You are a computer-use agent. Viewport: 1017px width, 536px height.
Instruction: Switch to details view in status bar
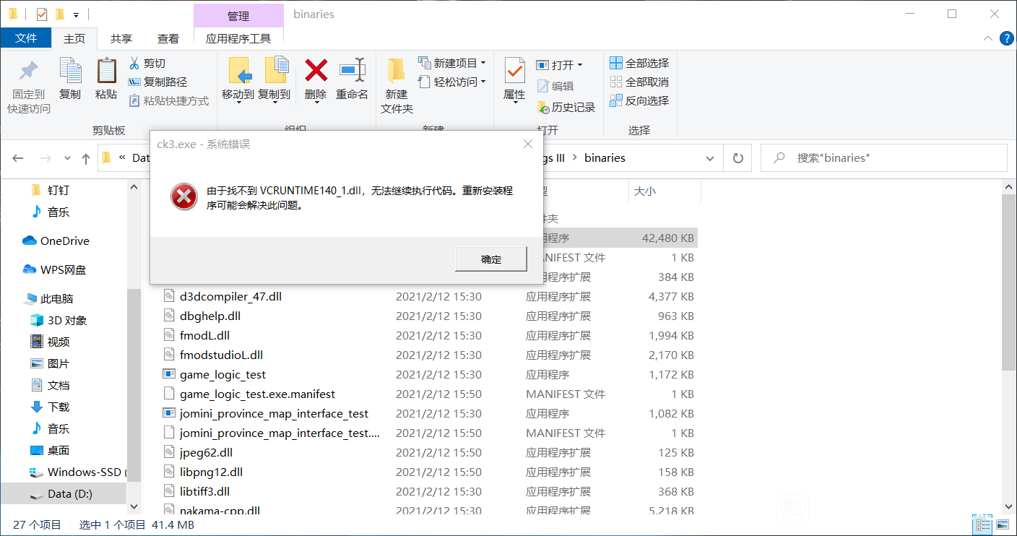(x=982, y=524)
